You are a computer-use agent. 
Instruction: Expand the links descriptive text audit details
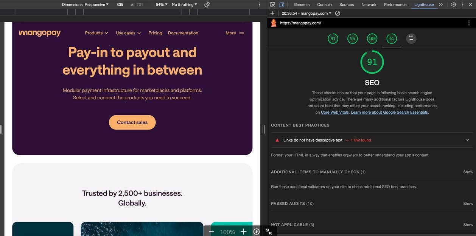(x=467, y=140)
